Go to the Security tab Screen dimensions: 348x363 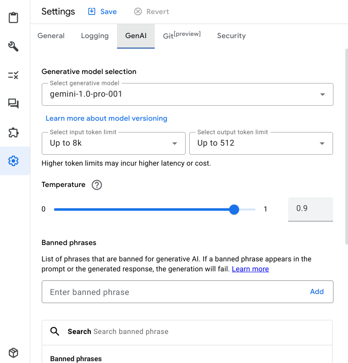click(x=231, y=36)
